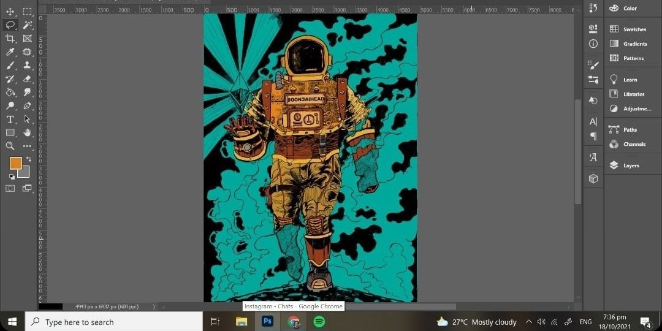Viewport: 662px width, 331px height.
Task: Select the Magic Wand tool
Action: click(28, 25)
